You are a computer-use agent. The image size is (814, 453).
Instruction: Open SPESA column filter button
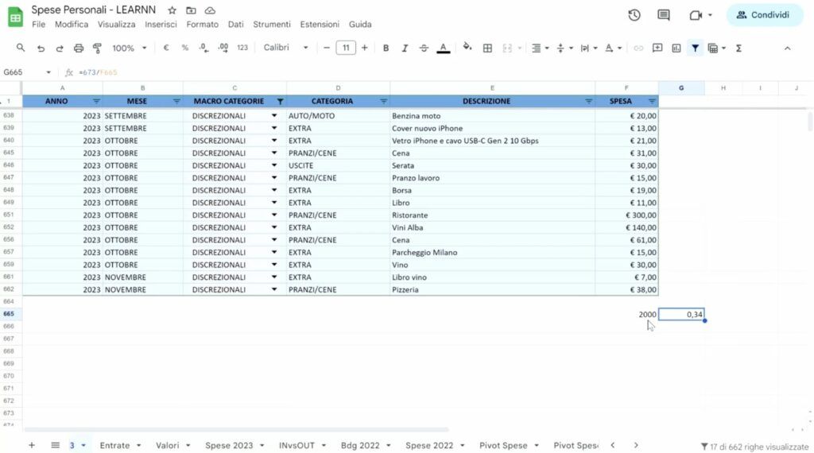[x=652, y=101]
